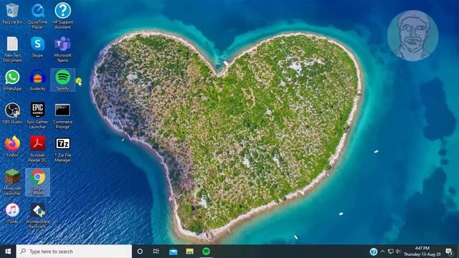
Task: Click the Minecraft Launcher desktop icon
Action: pyautogui.click(x=12, y=182)
